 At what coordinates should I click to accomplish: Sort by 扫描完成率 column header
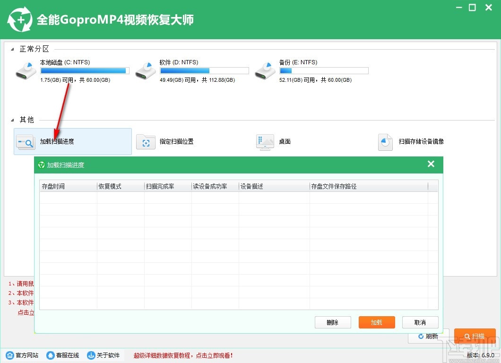pos(168,186)
